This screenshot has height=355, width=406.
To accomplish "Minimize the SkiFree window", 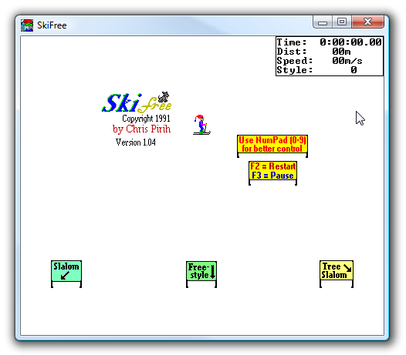I will point(323,22).
